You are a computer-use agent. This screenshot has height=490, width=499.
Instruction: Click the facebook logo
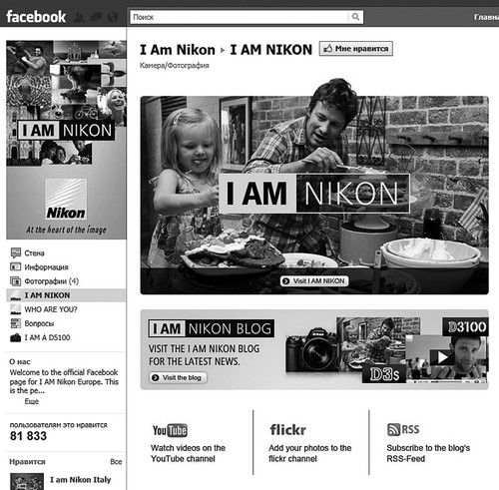(36, 17)
